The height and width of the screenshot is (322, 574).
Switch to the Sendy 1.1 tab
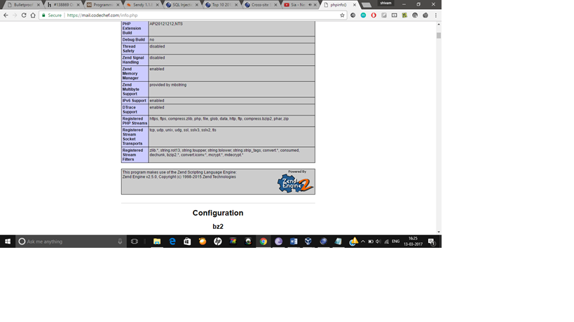click(x=142, y=5)
